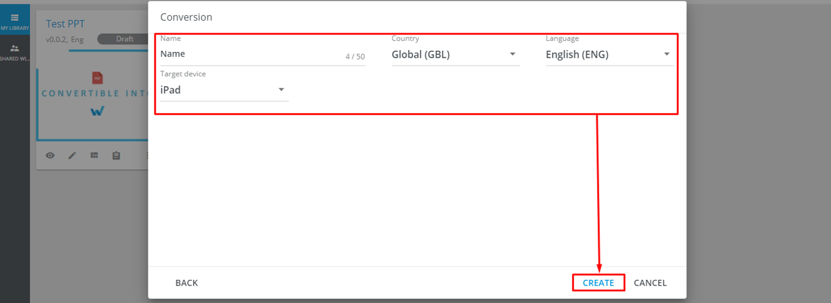Click the Test PPT title

(x=65, y=24)
